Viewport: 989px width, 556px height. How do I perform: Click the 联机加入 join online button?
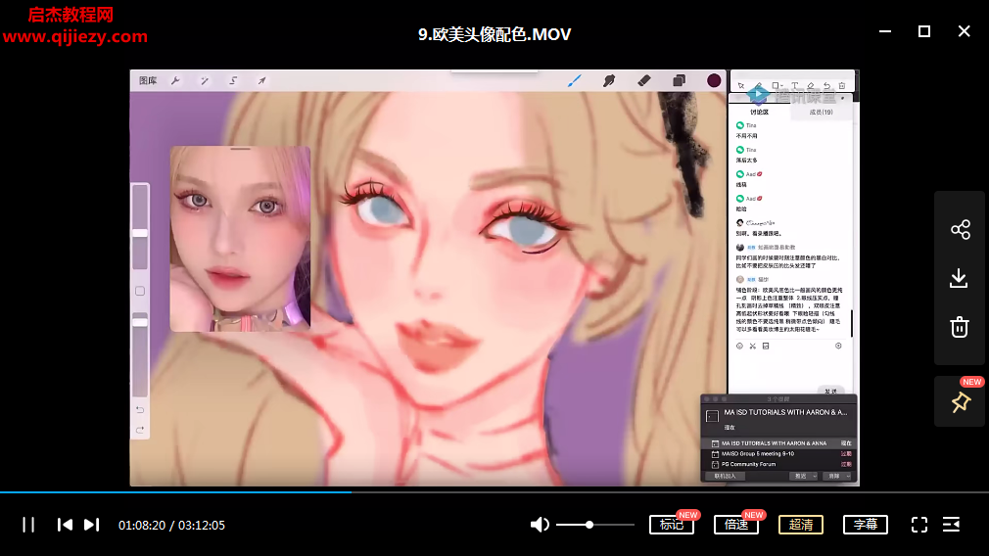point(726,476)
